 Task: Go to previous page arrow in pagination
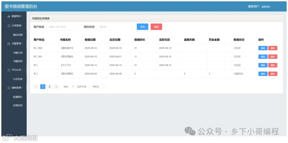(36, 86)
